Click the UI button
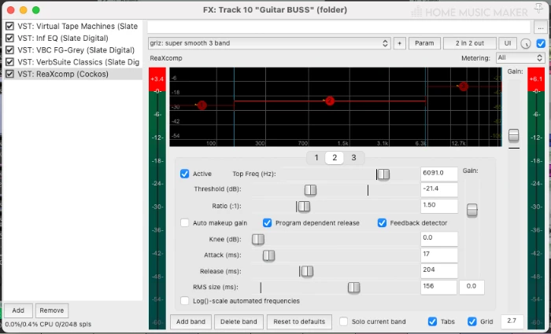Screen dimensions: 551x334 pos(508,43)
